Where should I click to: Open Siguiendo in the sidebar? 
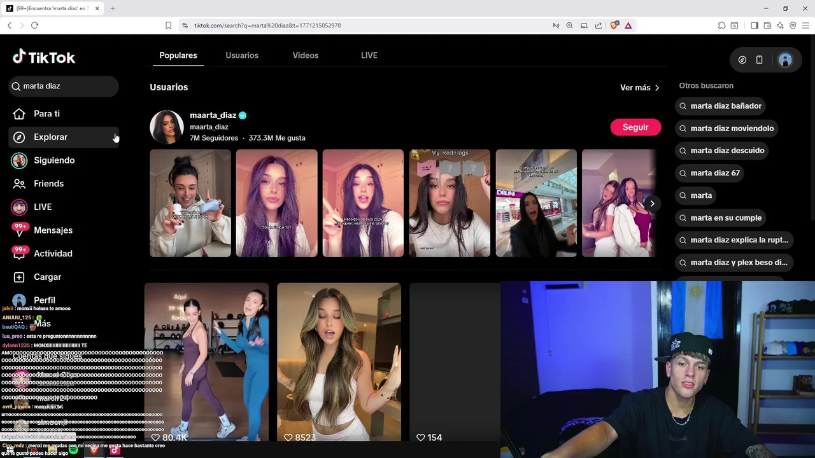64,160
